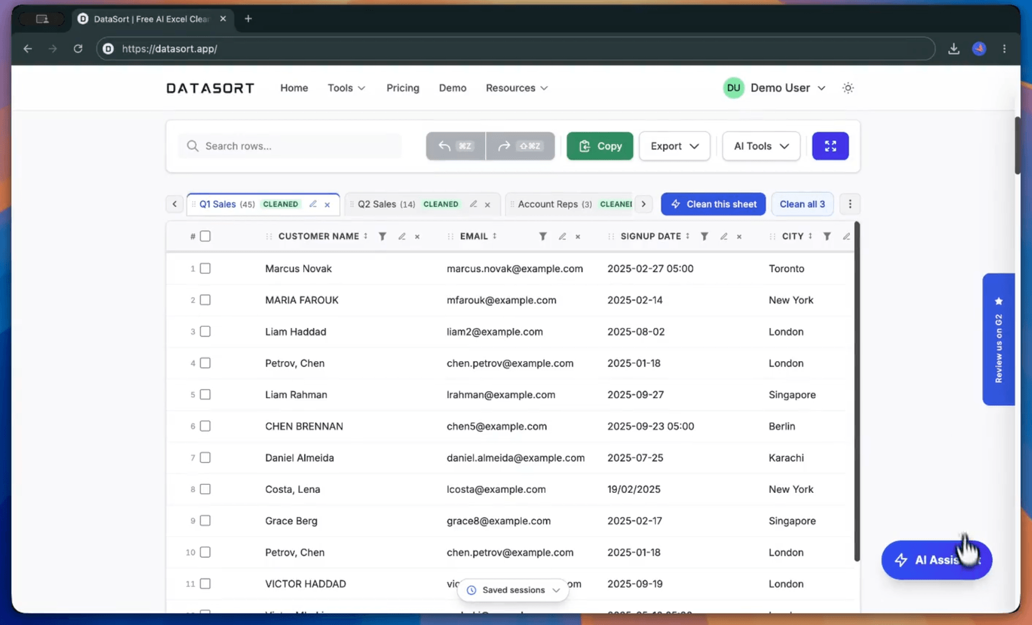
Task: Open the Export dropdown
Action: pos(674,146)
